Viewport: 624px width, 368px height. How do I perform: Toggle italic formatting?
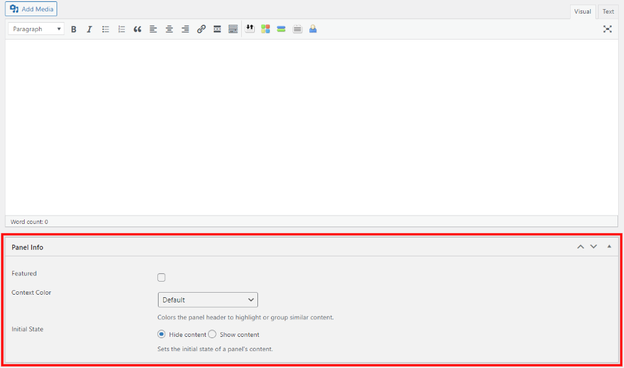pos(90,29)
